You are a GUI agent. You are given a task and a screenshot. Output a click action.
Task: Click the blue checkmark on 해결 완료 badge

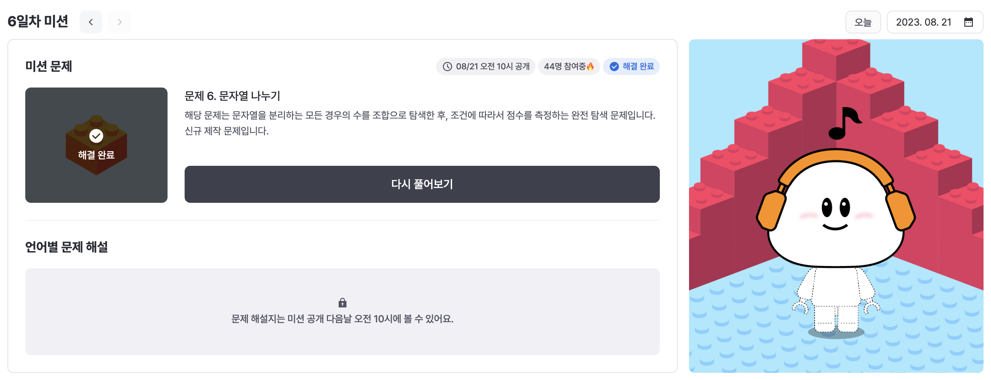[x=614, y=66]
